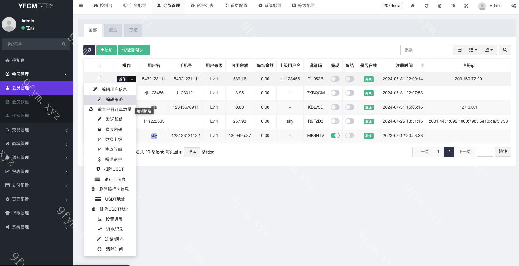
Task: Switch to the 激活 tab
Action: [113, 30]
